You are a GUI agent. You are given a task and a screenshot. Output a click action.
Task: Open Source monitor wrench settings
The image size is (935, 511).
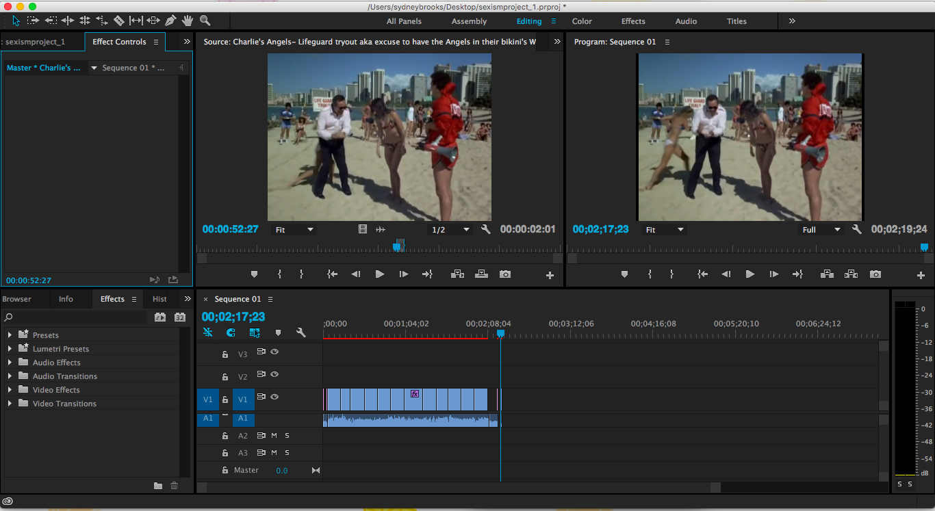[486, 230]
